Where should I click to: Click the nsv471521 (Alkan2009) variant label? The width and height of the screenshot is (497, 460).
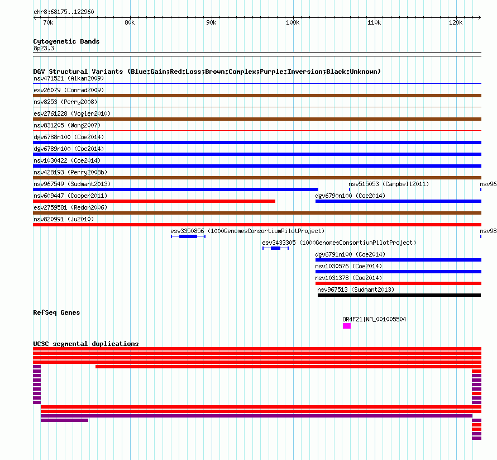click(69, 78)
